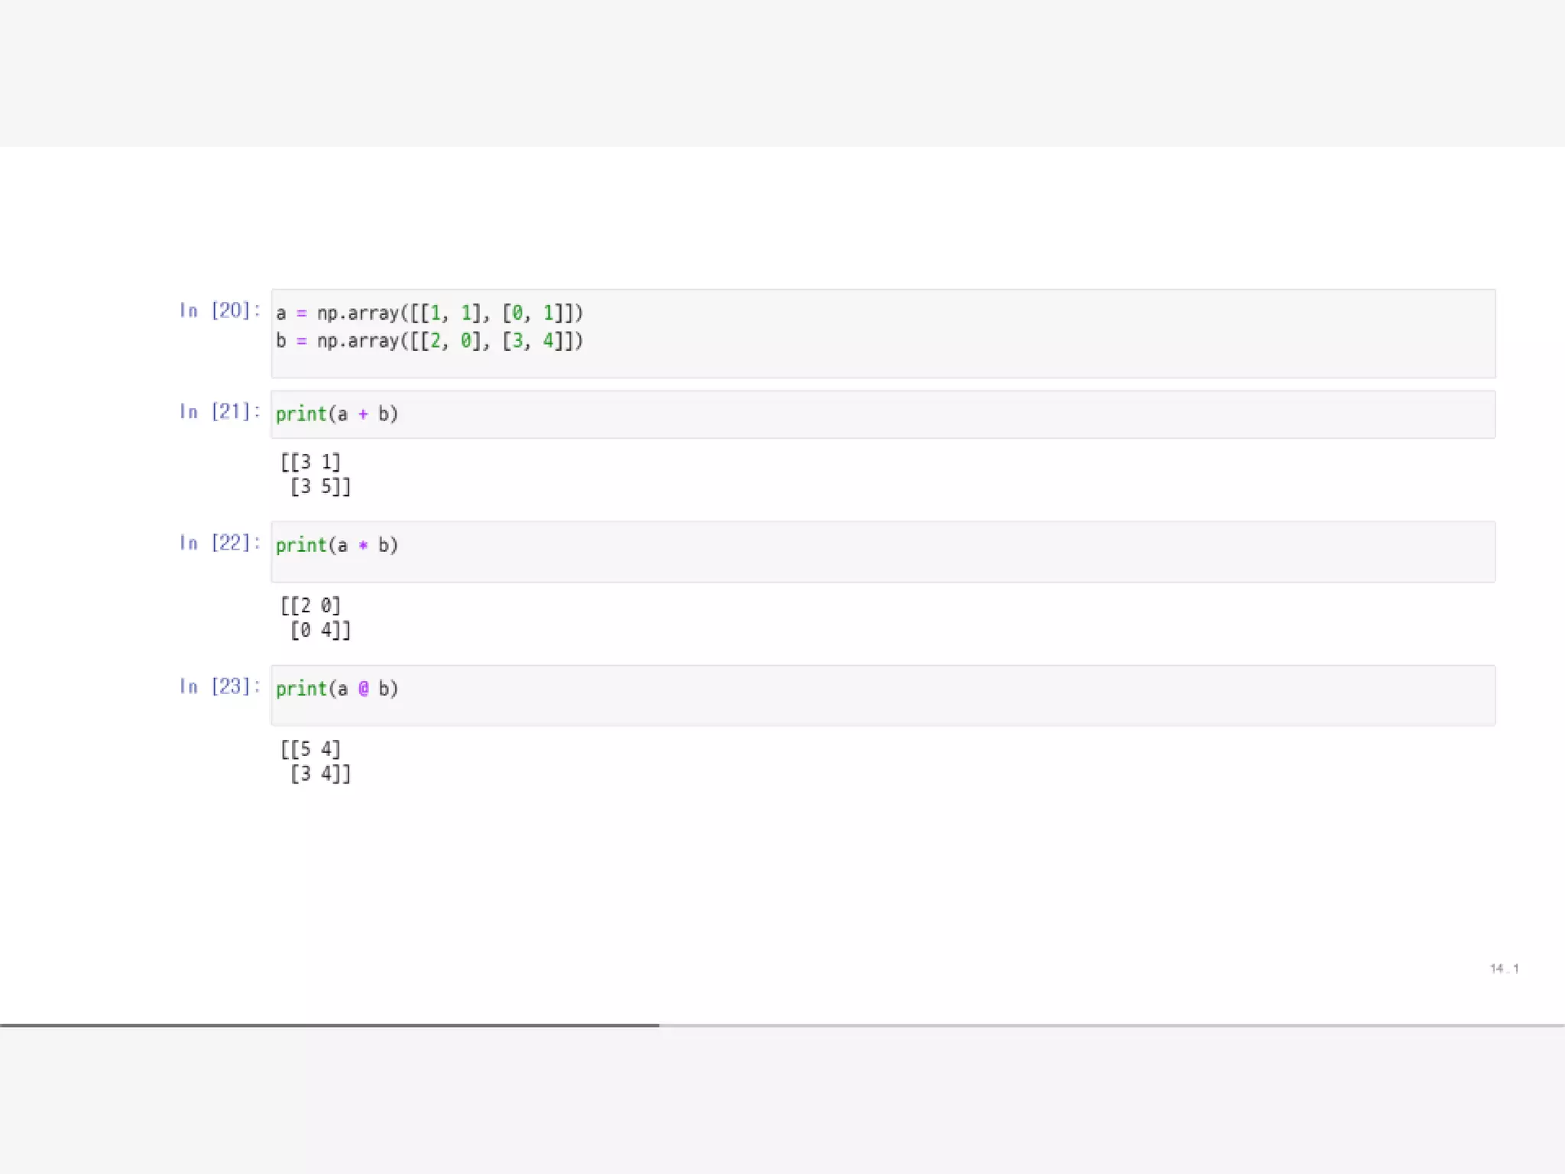Click the [[2 0] [0 4]] output
Screen dimensions: 1565x1174
(315, 618)
